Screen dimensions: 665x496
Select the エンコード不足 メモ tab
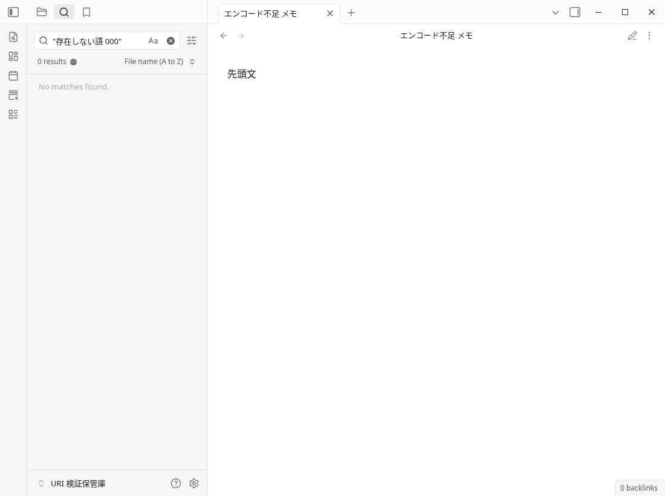pyautogui.click(x=279, y=13)
